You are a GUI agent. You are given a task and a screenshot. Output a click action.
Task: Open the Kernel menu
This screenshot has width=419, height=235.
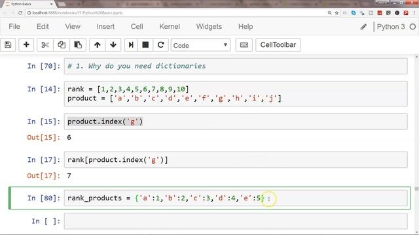click(x=170, y=27)
